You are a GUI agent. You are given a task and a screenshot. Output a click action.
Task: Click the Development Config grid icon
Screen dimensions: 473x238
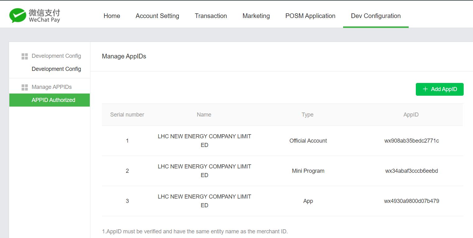coord(25,56)
